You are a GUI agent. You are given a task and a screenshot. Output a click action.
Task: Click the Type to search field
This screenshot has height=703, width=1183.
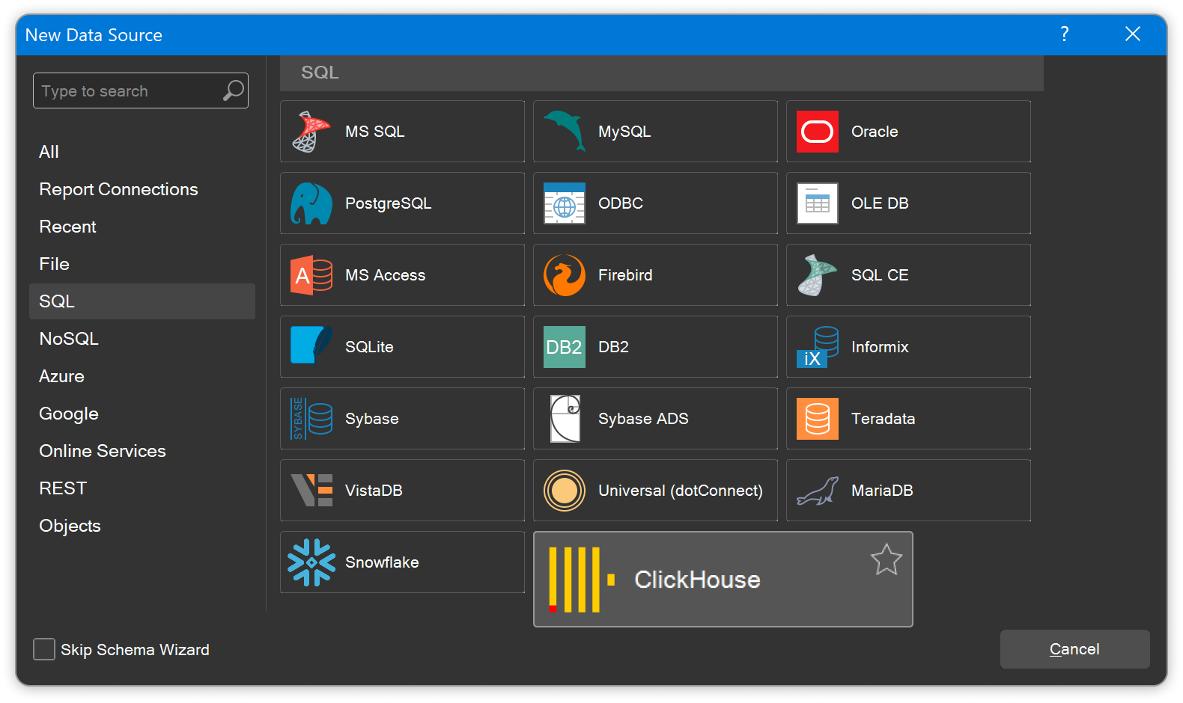(127, 91)
